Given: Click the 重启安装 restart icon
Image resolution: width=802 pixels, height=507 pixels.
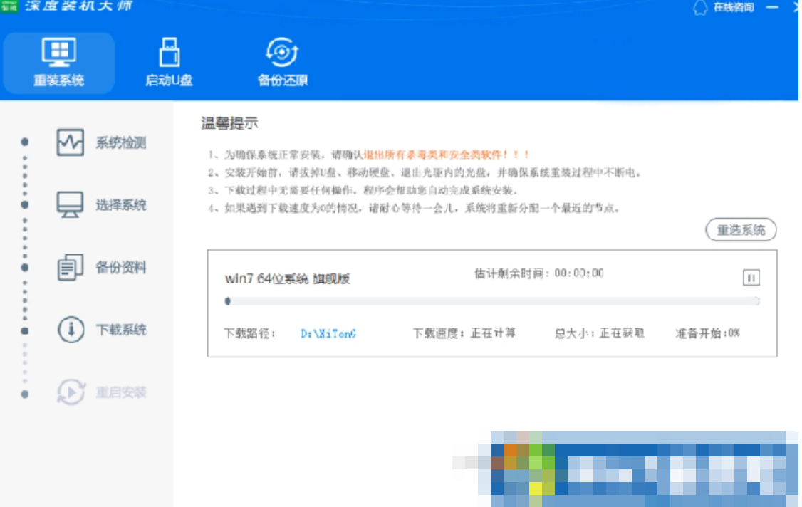Looking at the screenshot, I should (71, 392).
